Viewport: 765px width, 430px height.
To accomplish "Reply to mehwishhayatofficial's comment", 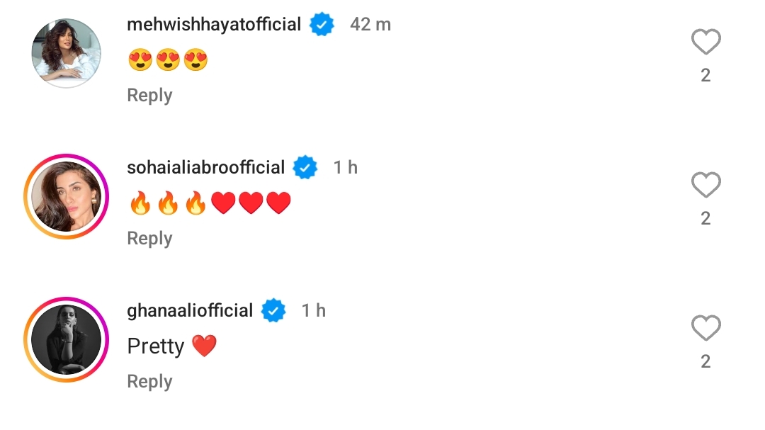I will tap(149, 96).
